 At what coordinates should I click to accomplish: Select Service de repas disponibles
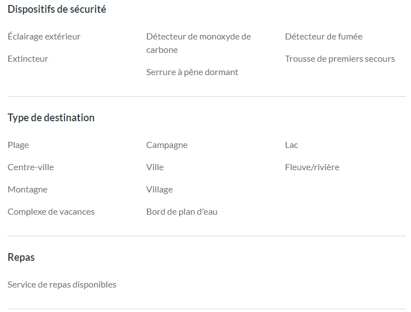(62, 285)
